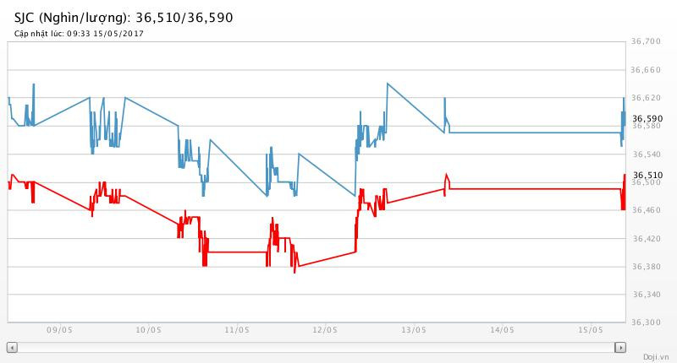
Task: Click the 12/05 date axis label
Action: point(325,330)
